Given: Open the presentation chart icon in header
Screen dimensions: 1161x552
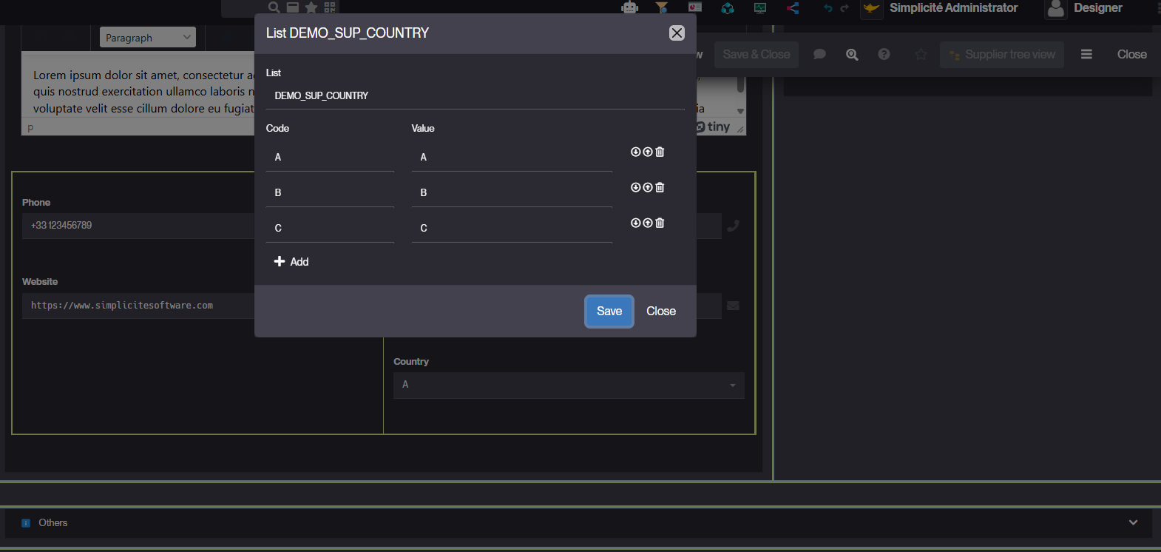Looking at the screenshot, I should (694, 7).
